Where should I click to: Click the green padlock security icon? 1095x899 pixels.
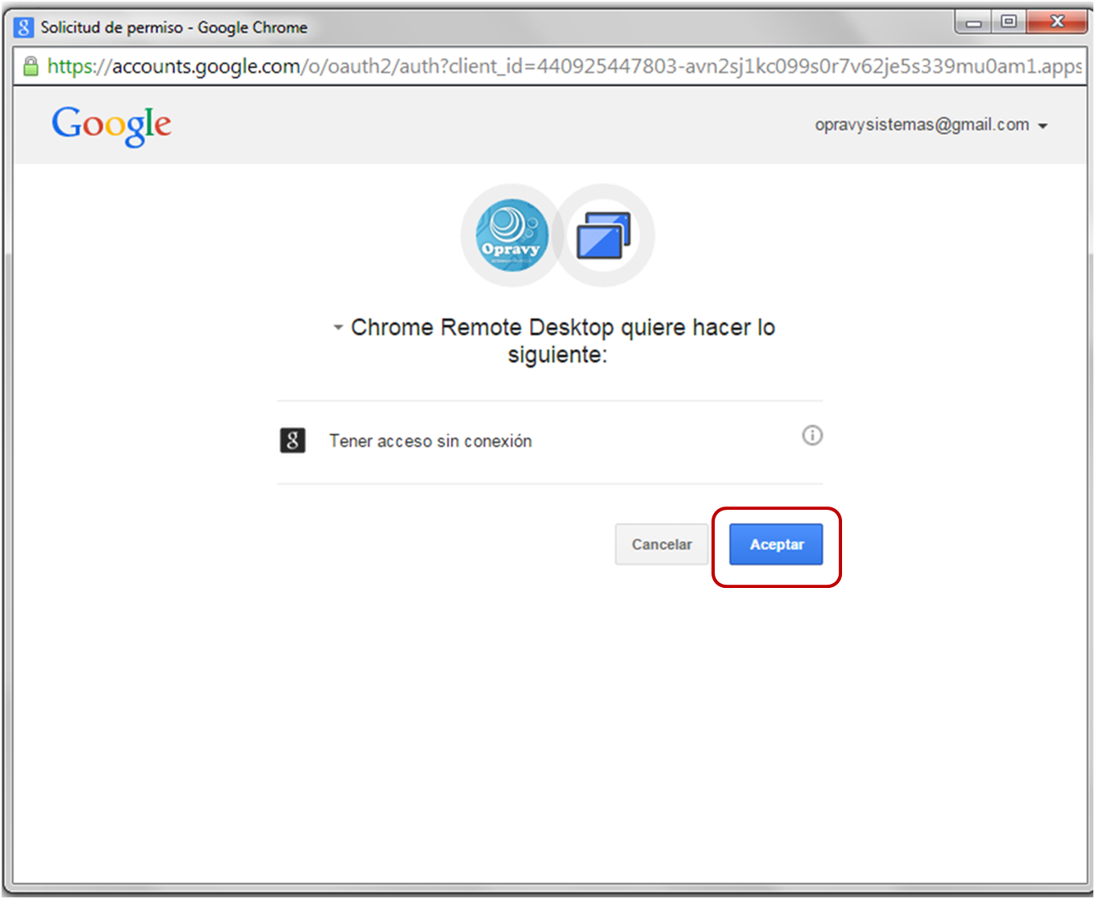tap(31, 66)
